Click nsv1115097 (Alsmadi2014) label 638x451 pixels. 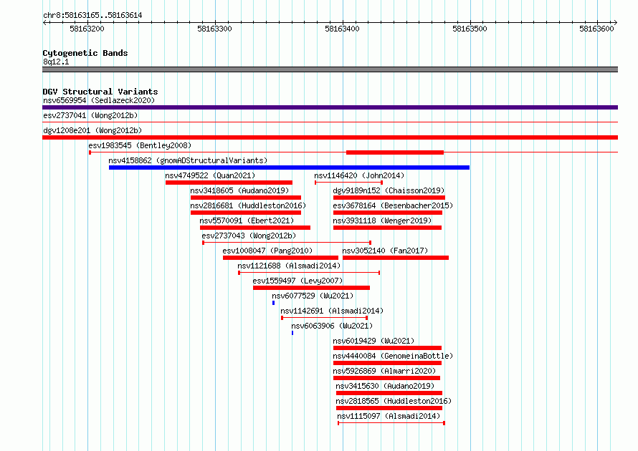tap(388, 416)
